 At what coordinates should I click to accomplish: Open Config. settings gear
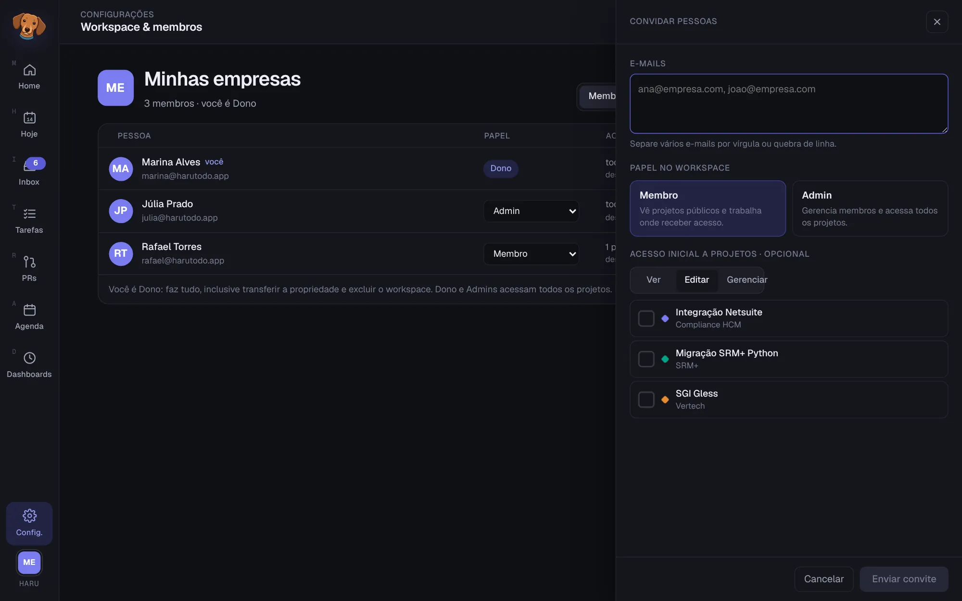point(29,523)
